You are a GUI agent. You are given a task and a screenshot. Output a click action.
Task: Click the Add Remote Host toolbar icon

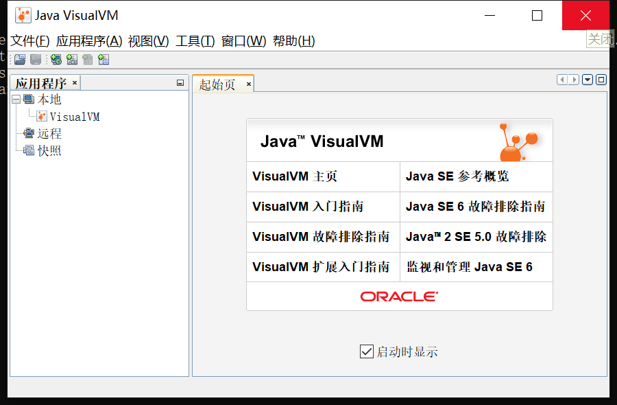(56, 60)
